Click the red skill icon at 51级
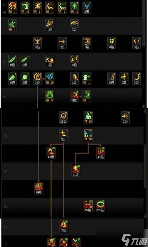148x247 pixels. pyautogui.click(x=75, y=96)
